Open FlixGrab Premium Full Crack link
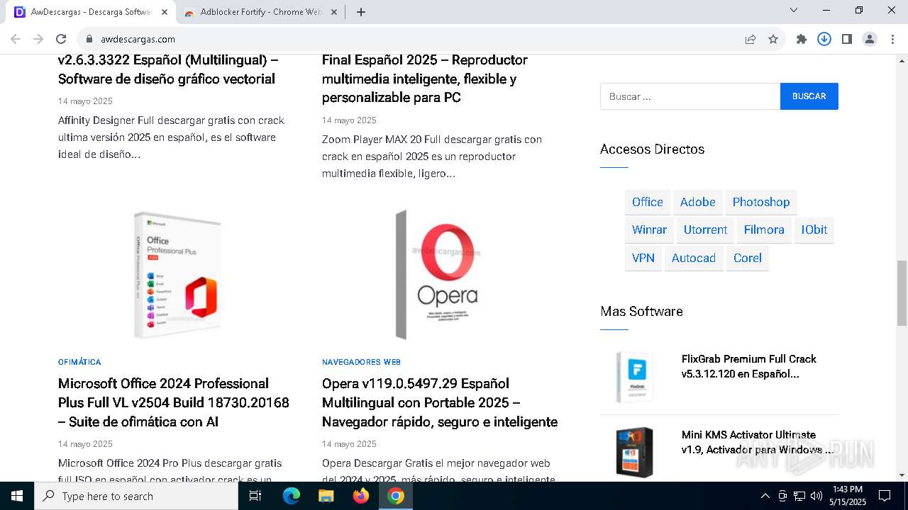This screenshot has width=908, height=510. coord(749,366)
